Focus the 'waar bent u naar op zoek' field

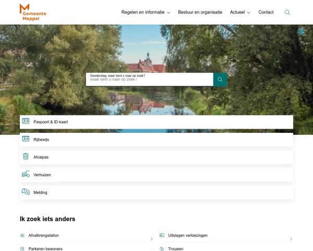(150, 79)
